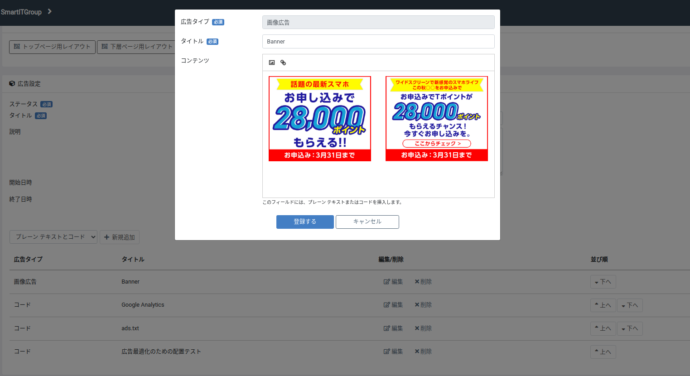The height and width of the screenshot is (376, 690).
Task: Click the ads.txt title cell
Action: click(x=130, y=328)
